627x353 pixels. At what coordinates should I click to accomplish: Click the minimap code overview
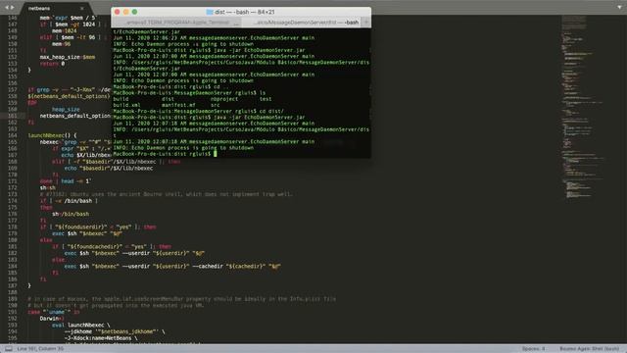tap(582, 108)
